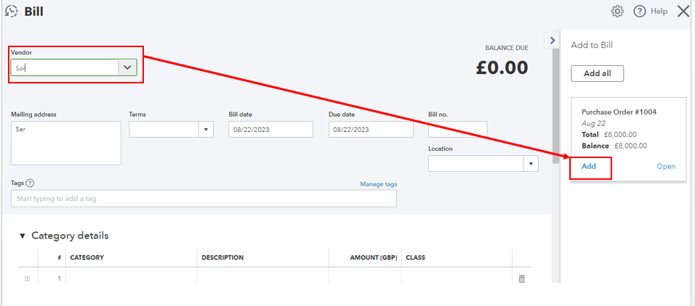Click the Bill date field
The image size is (695, 306).
[270, 129]
